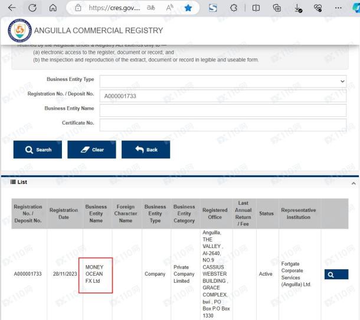Open the S extension icon in toolbar
Viewport: 360px width, 320px height.
point(213,8)
